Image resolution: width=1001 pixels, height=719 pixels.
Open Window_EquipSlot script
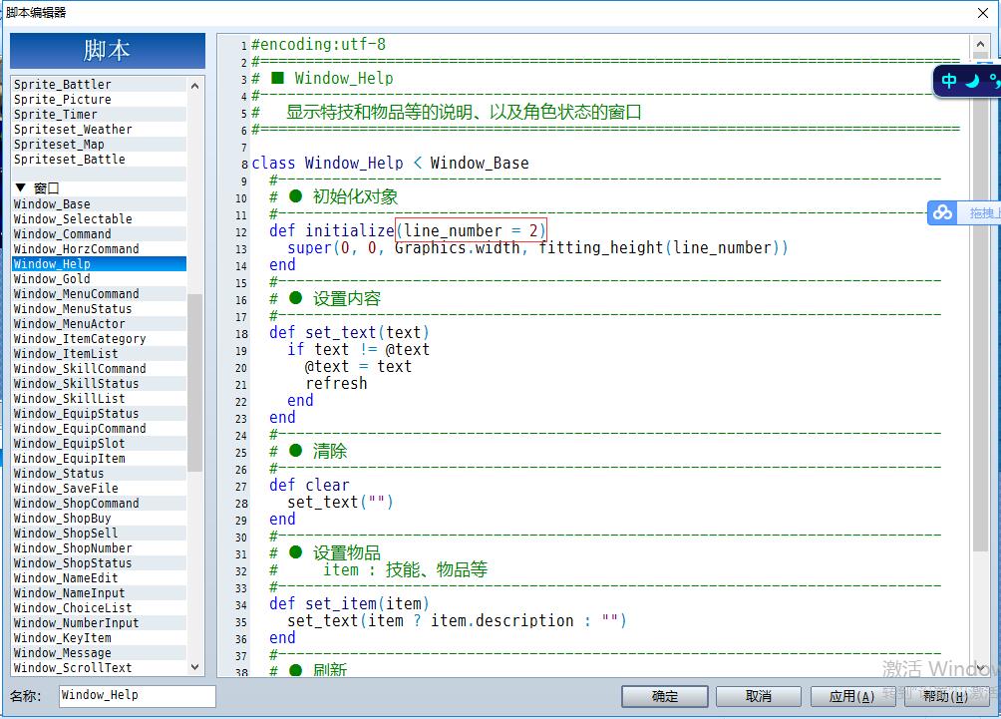point(99,444)
